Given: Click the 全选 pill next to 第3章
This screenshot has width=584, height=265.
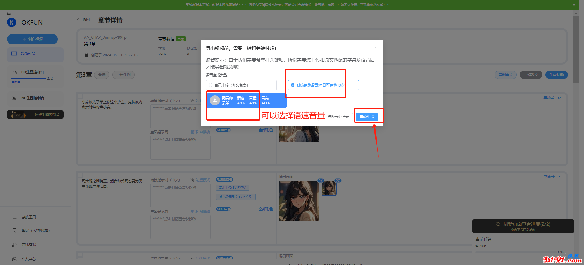Looking at the screenshot, I should pyautogui.click(x=102, y=75).
